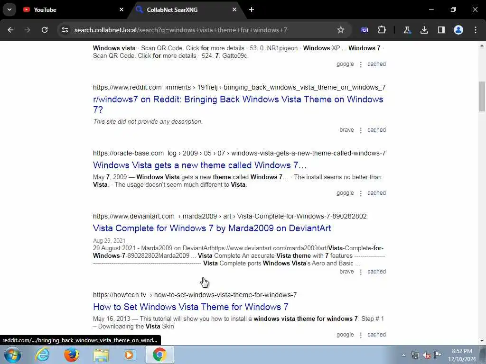Expand options dots for howtech.tv result
The width and height of the screenshot is (486, 364).
[x=361, y=335]
